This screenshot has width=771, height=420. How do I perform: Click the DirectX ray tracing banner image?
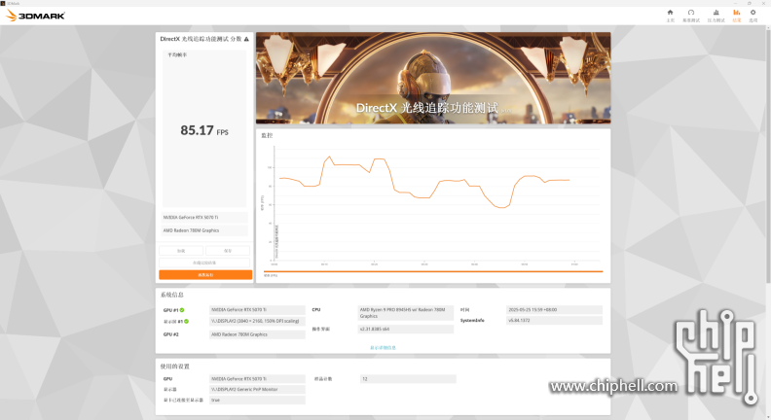coord(433,78)
